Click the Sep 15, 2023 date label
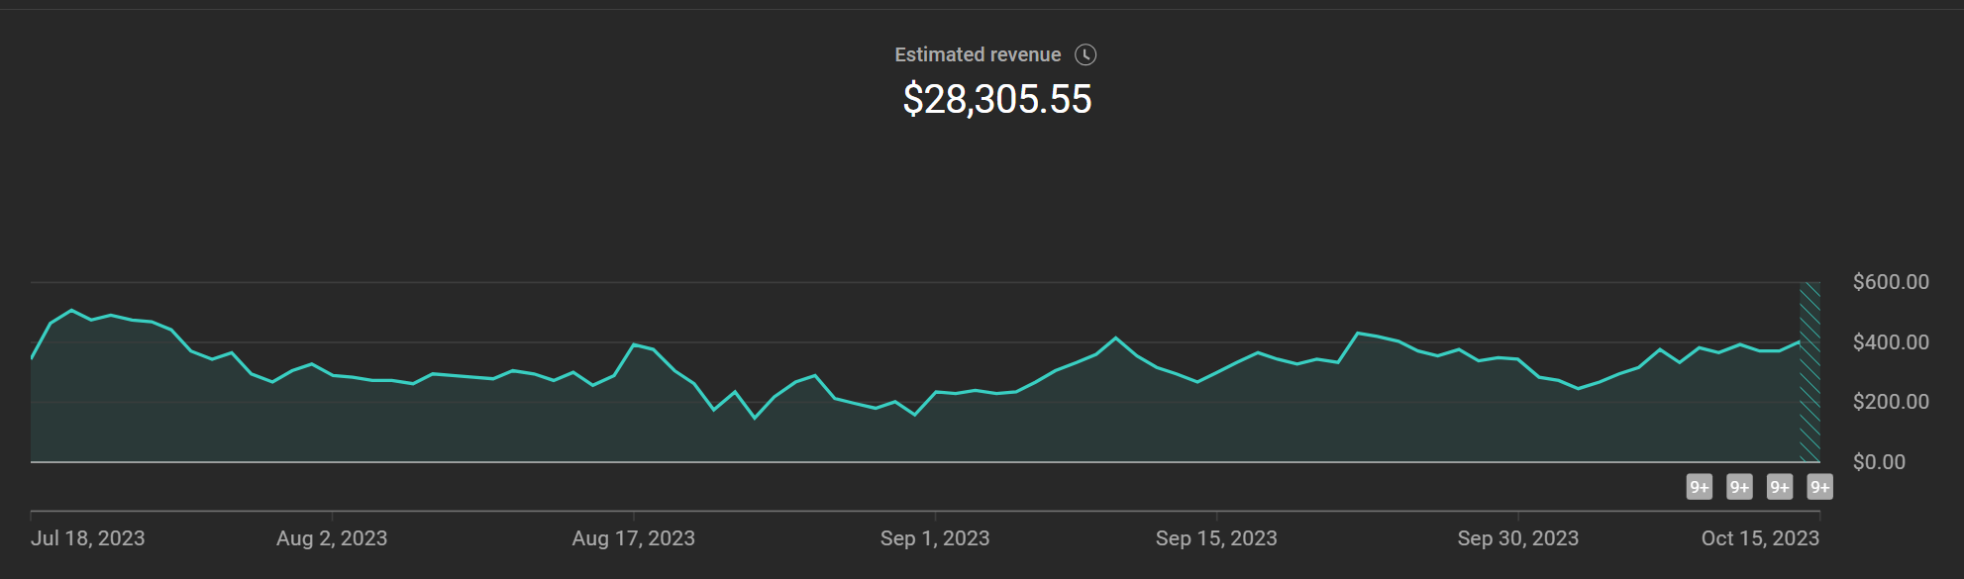 pyautogui.click(x=1216, y=538)
